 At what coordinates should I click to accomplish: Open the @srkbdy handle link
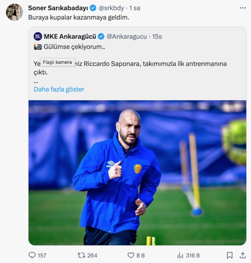pos(111,8)
